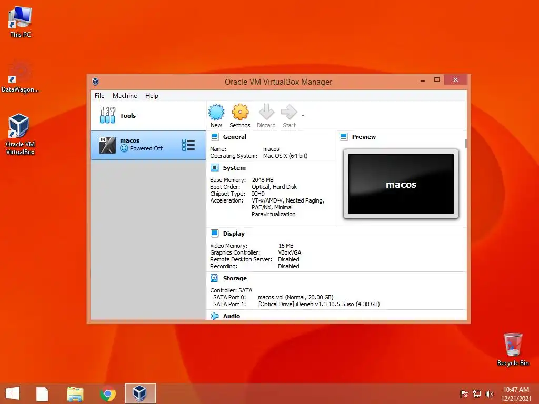Click the Discard toolbar icon
This screenshot has height=404, width=539.
click(x=266, y=112)
